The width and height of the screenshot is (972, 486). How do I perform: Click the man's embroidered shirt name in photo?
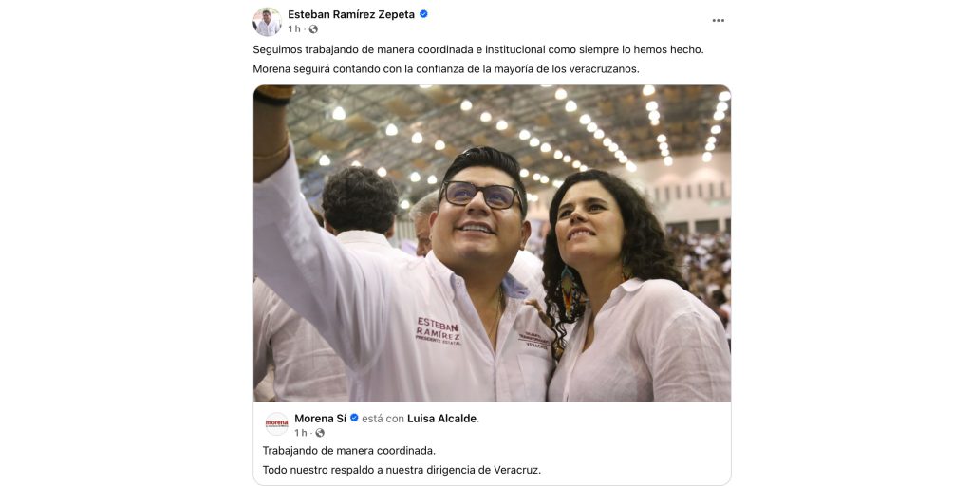(x=439, y=330)
